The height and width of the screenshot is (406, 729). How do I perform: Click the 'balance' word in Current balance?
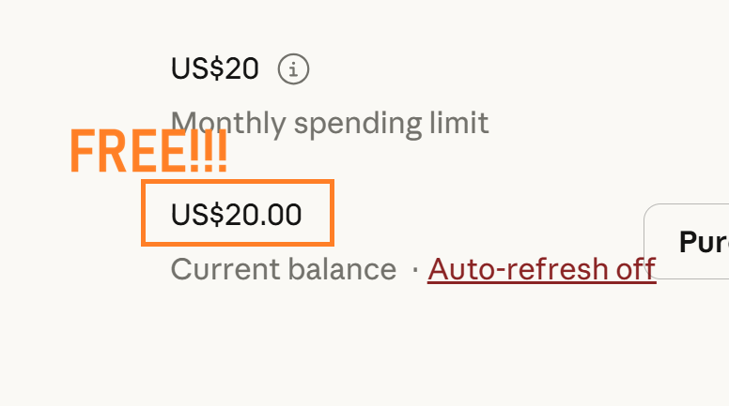tap(342, 269)
